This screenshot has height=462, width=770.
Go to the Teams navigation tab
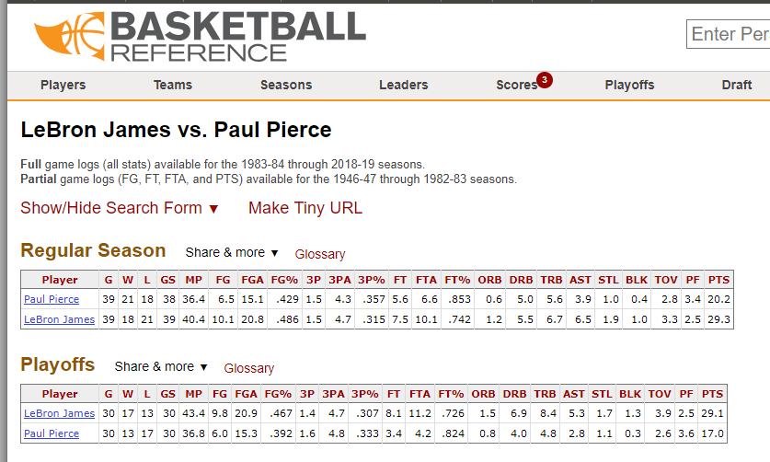click(x=173, y=85)
